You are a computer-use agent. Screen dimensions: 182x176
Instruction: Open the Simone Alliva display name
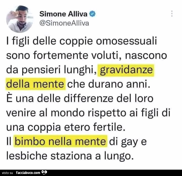coord(63,14)
